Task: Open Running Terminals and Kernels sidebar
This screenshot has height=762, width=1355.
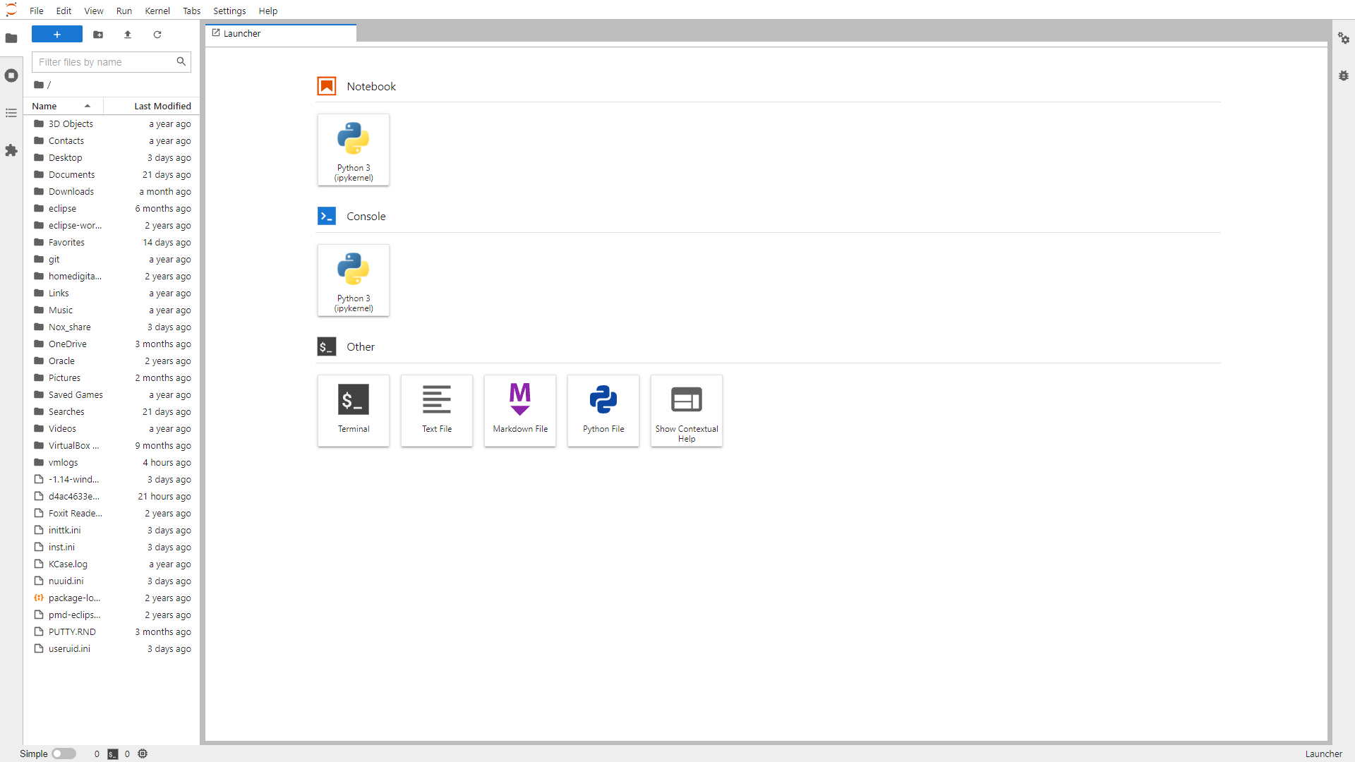Action: coord(11,75)
